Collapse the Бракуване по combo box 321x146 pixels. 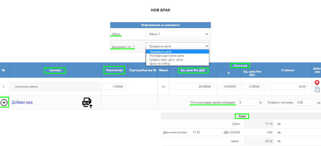177,46
